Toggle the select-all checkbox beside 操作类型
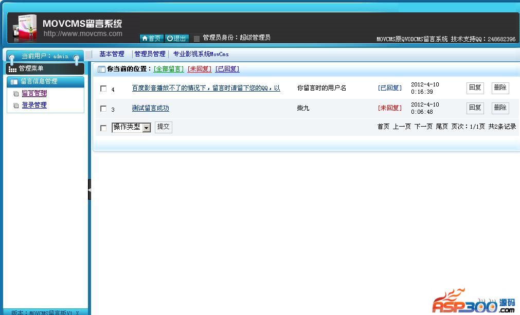 (103, 128)
